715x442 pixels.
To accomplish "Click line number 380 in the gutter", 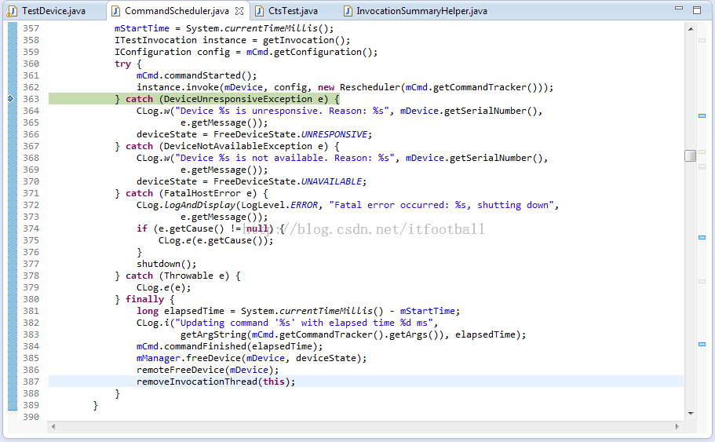I will (x=31, y=299).
